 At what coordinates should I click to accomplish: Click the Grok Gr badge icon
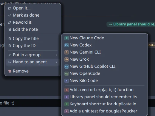(x=66, y=59)
